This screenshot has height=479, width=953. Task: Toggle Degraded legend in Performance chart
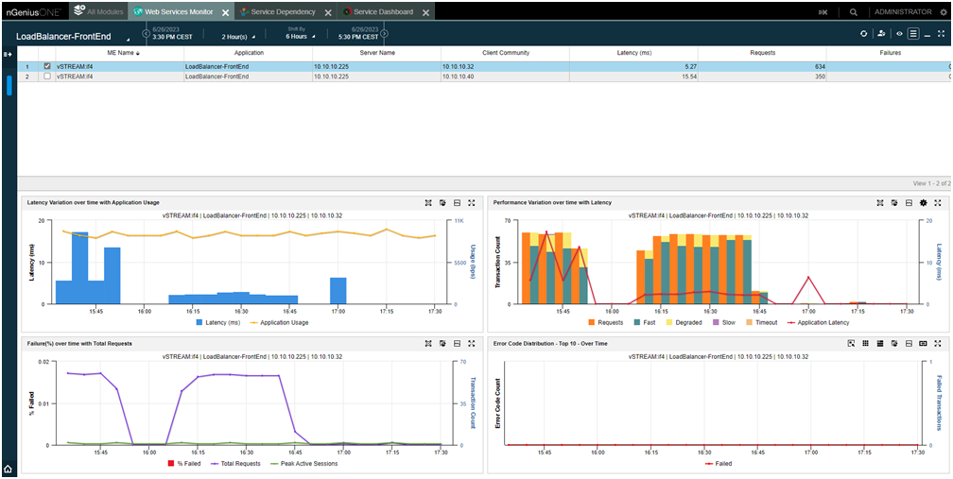(x=685, y=322)
